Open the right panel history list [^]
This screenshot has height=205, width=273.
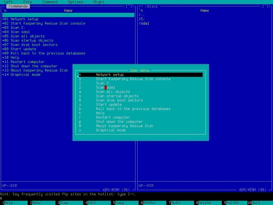[266, 6]
